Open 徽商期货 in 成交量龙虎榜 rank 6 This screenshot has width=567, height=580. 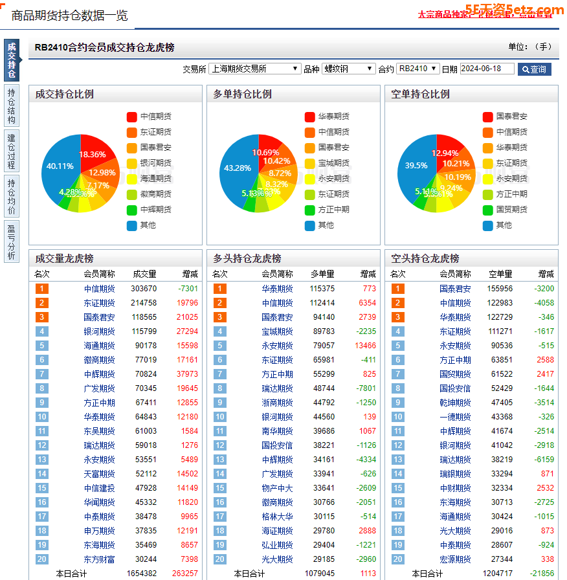point(99,361)
